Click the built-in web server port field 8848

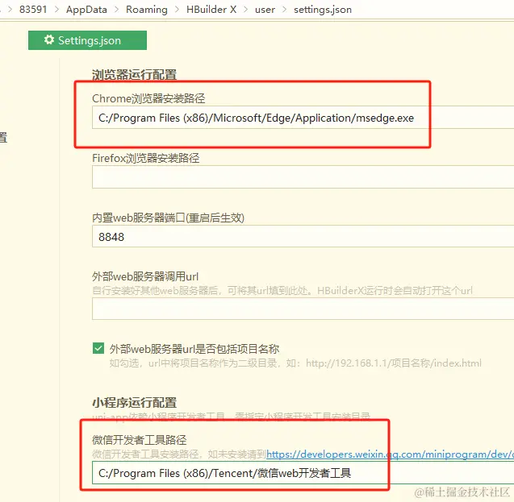pos(303,236)
